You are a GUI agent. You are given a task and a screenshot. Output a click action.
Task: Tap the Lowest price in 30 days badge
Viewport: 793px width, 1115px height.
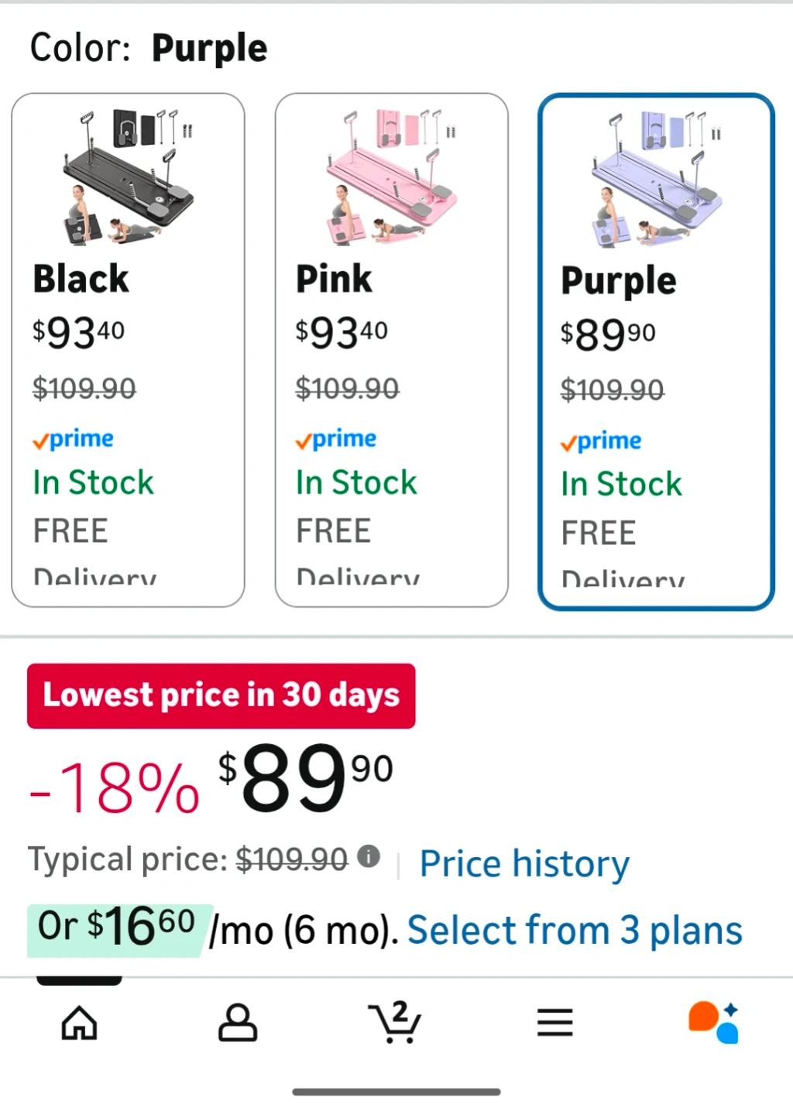coord(221,695)
